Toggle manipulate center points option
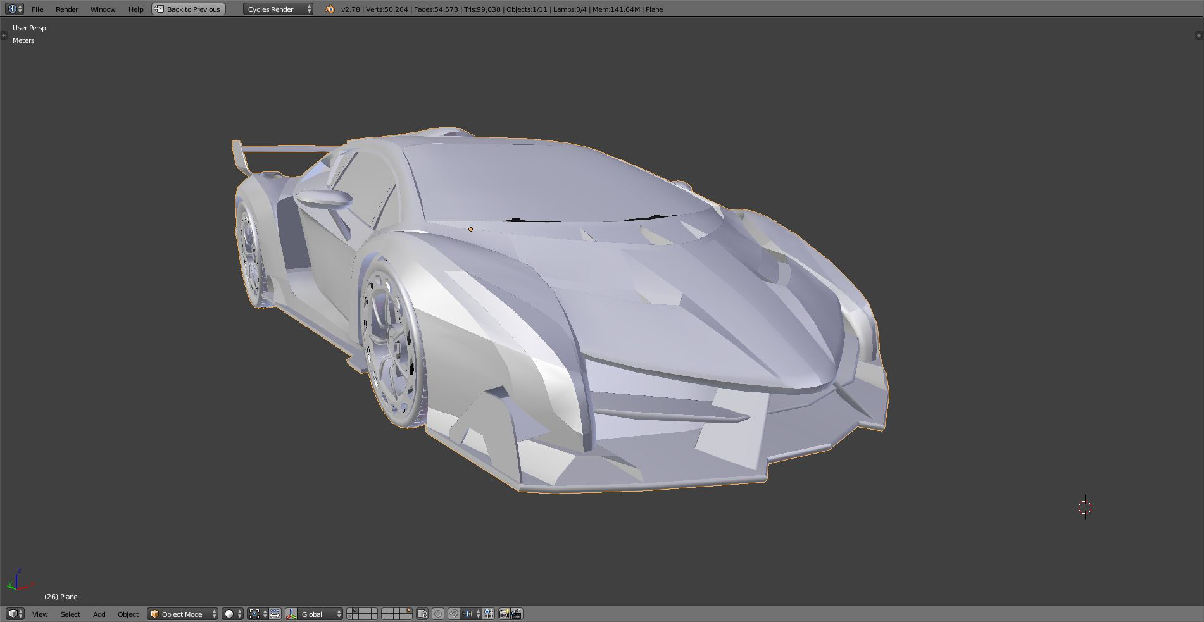The height and width of the screenshot is (622, 1204). (x=275, y=614)
